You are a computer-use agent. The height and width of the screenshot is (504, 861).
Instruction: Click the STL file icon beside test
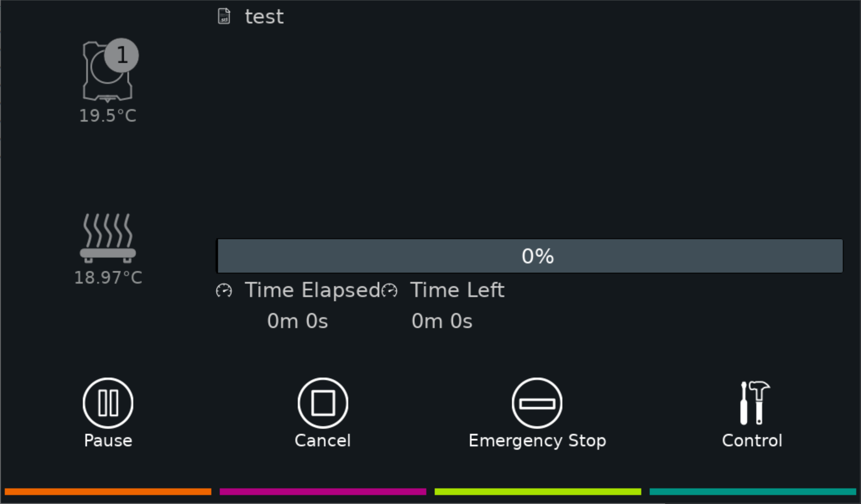(224, 16)
